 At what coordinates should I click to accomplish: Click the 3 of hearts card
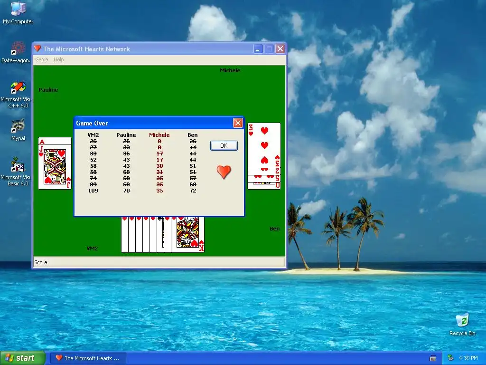pyautogui.click(x=264, y=145)
